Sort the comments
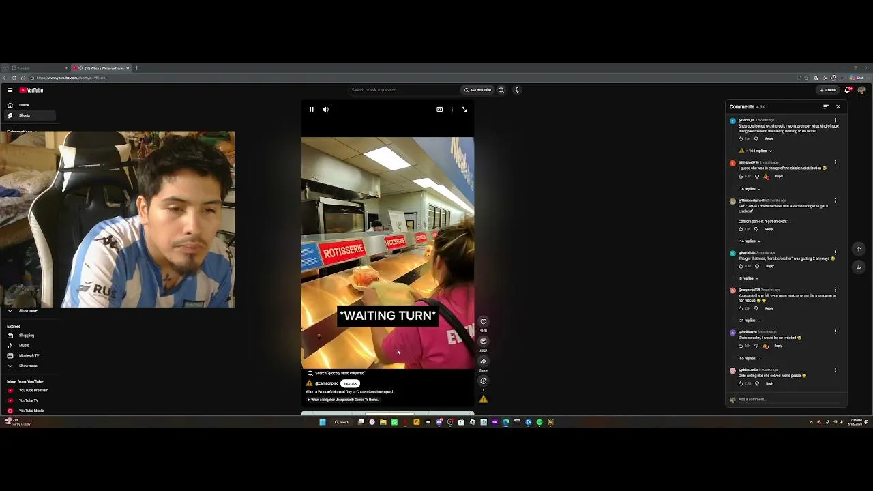This screenshot has width=873, height=491. pos(826,107)
